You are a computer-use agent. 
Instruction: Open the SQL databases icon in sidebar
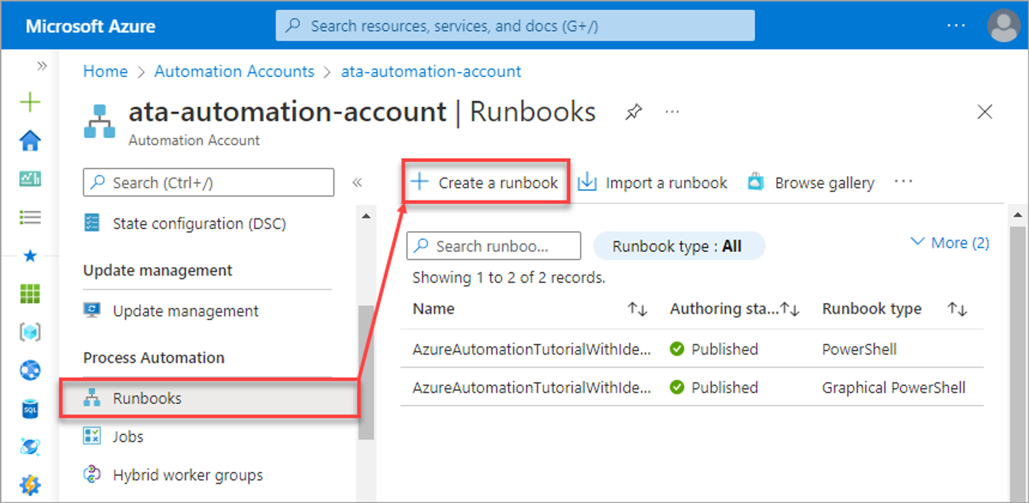[30, 409]
